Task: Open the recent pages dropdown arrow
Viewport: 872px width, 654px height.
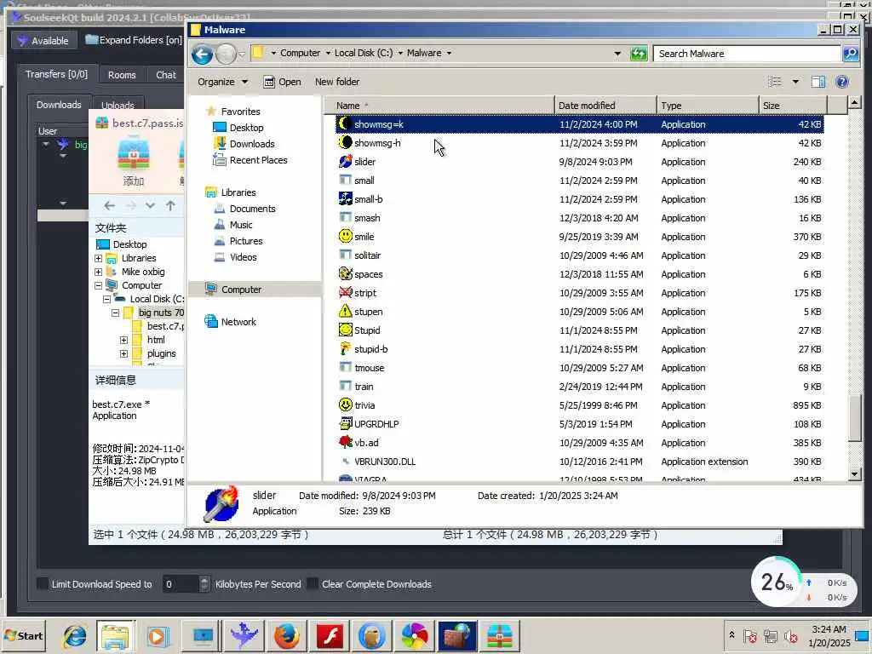Action: point(242,54)
